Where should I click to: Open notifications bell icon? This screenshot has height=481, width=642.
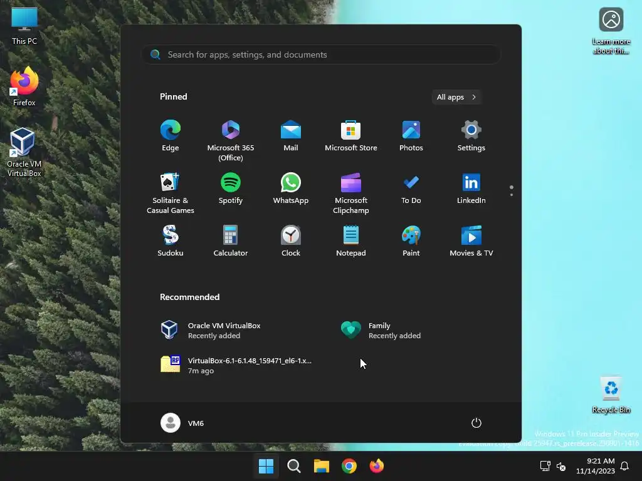(x=625, y=466)
